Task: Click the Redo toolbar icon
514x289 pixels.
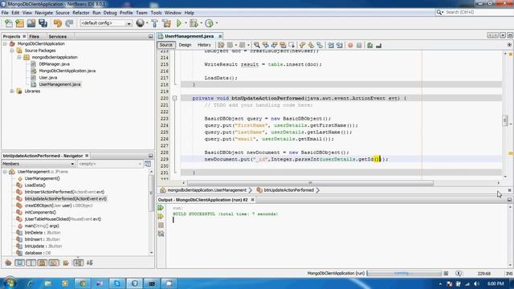Action: 69,23
